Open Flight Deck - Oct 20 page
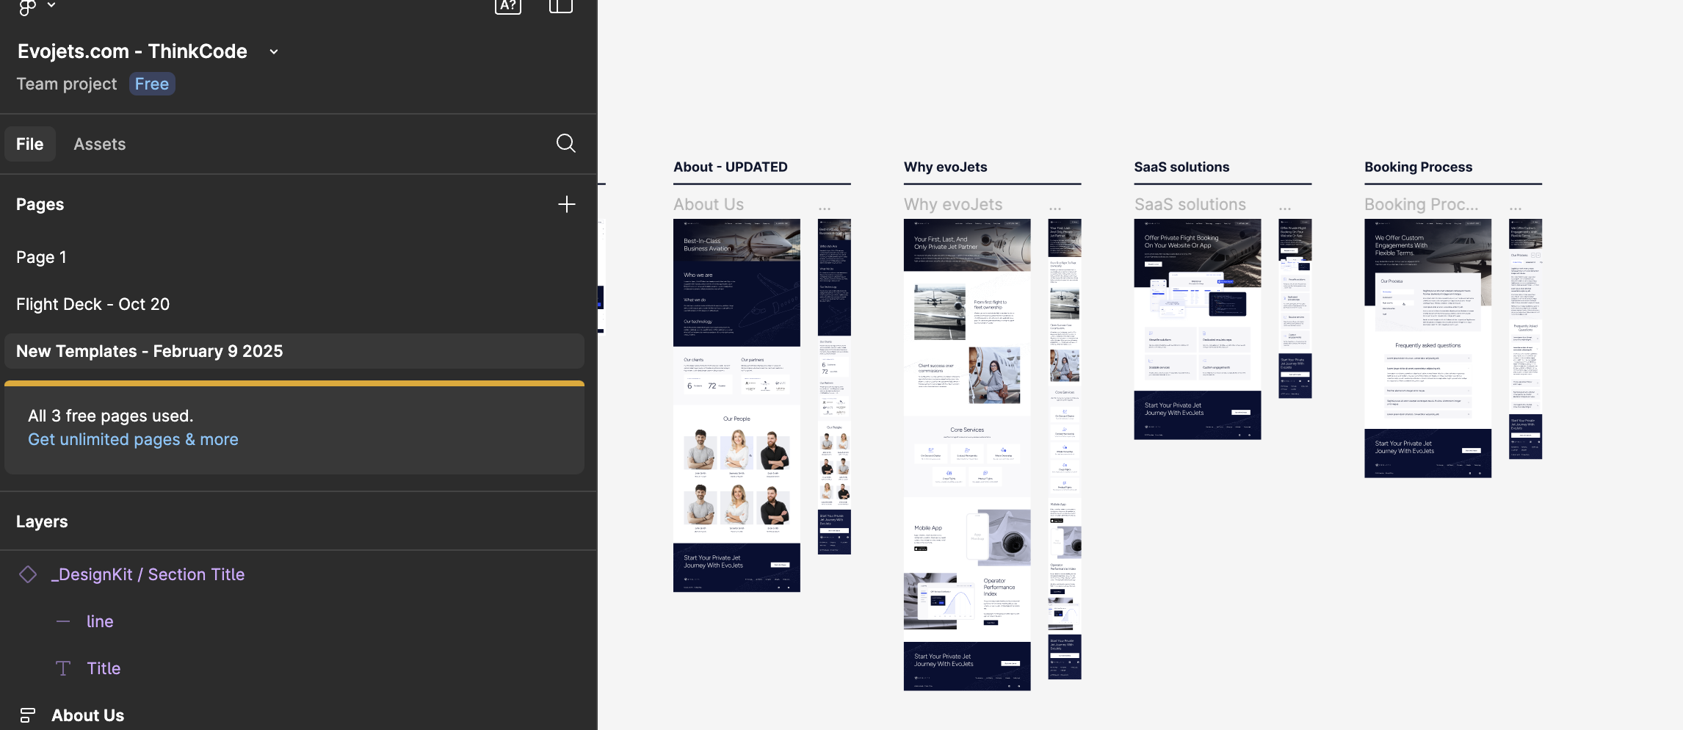 (93, 304)
